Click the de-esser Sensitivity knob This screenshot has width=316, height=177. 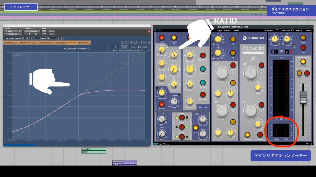pyautogui.click(x=162, y=92)
